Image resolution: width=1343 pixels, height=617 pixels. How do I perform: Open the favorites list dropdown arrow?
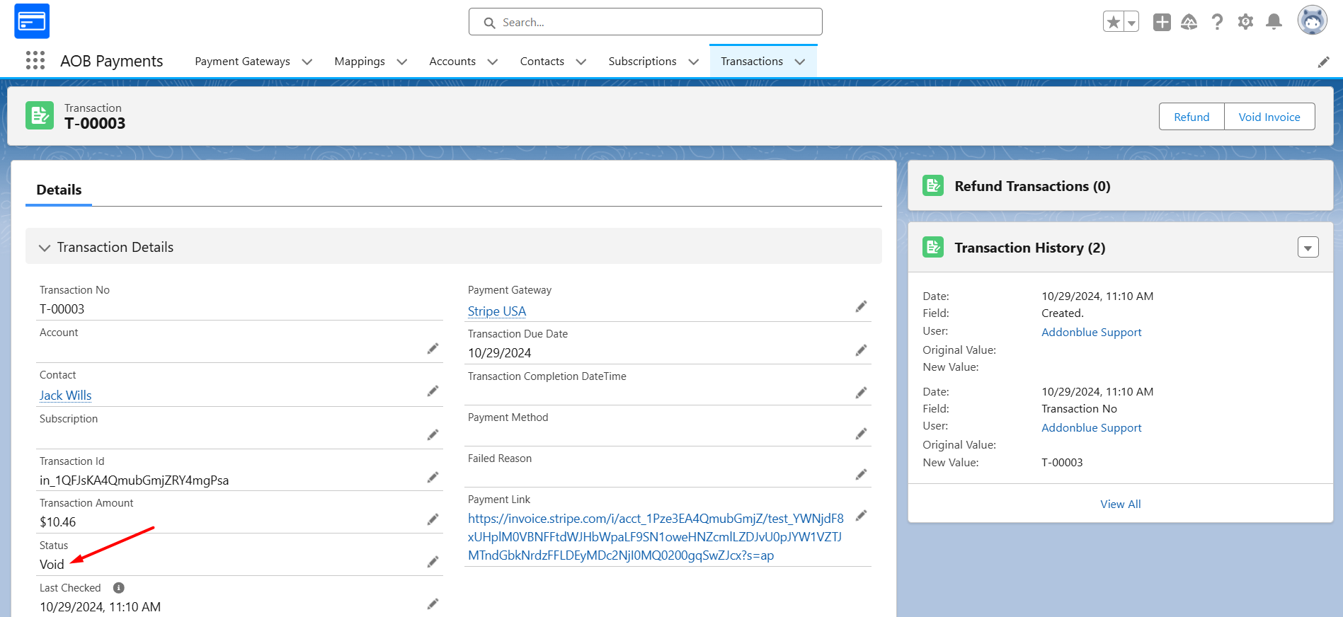(x=1131, y=22)
